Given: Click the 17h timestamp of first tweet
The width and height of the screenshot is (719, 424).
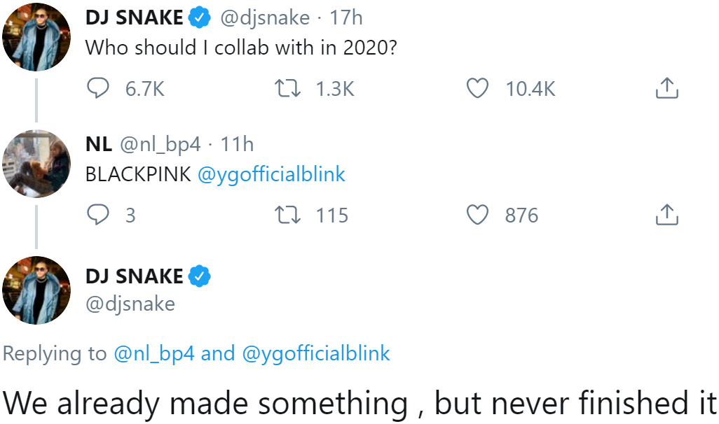Looking at the screenshot, I should [346, 17].
